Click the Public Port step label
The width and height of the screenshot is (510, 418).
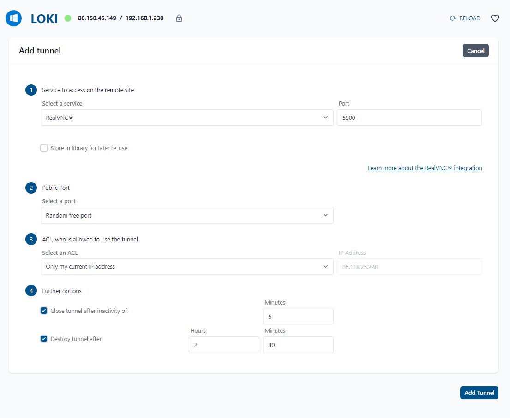click(x=56, y=188)
